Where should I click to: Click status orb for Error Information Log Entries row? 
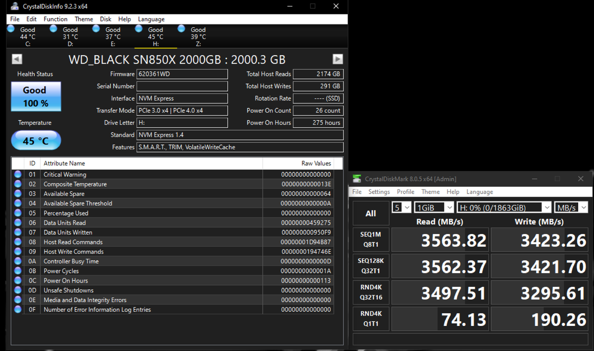click(18, 309)
